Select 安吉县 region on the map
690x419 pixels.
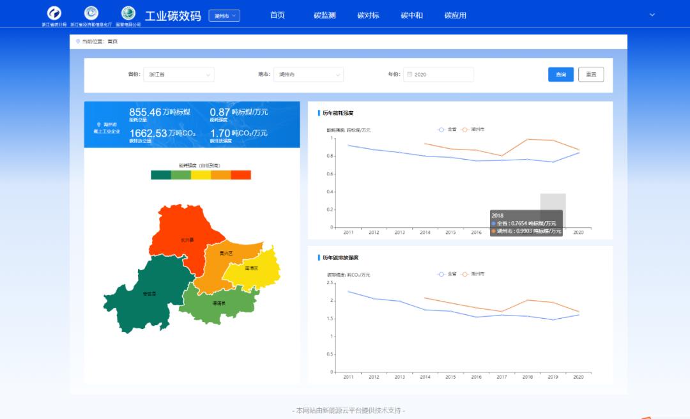pyautogui.click(x=149, y=294)
